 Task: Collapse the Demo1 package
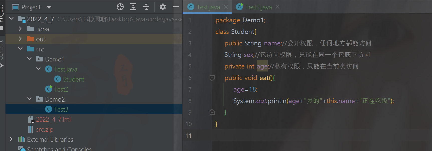[29, 59]
